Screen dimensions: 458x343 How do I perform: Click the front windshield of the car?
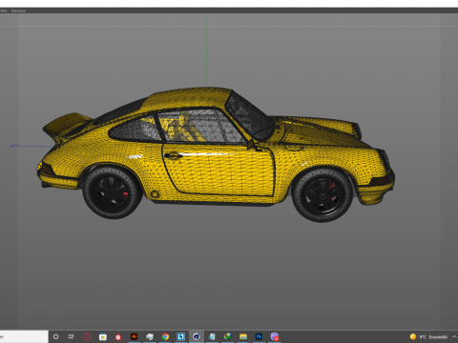coord(250,116)
